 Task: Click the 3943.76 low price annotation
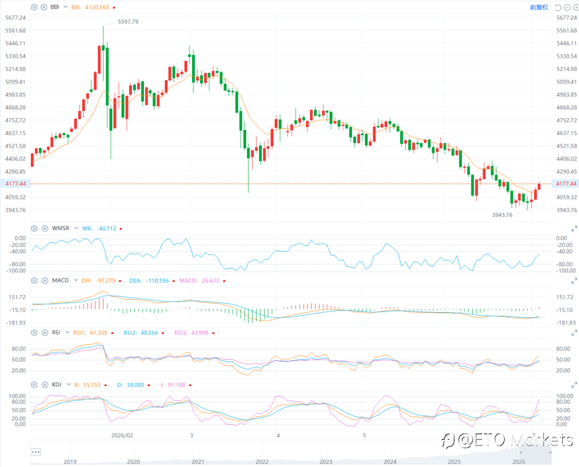[502, 215]
